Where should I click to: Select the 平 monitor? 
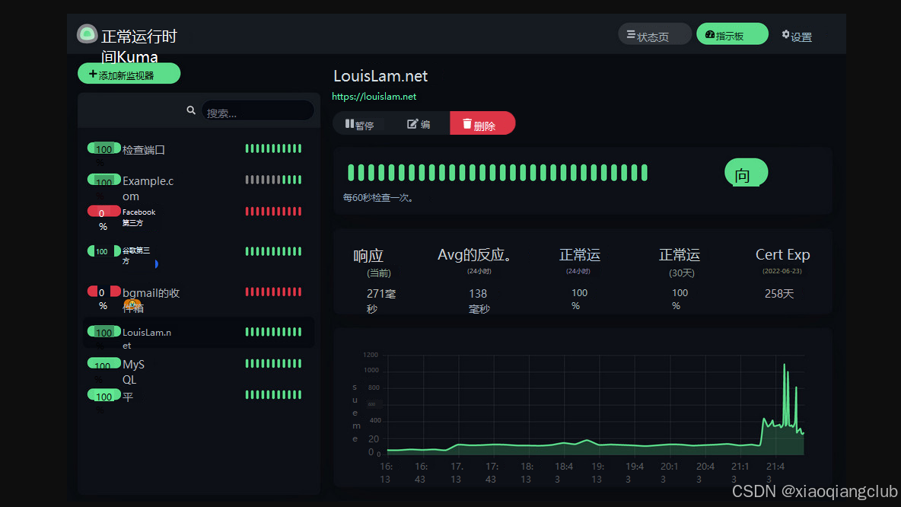tap(199, 397)
